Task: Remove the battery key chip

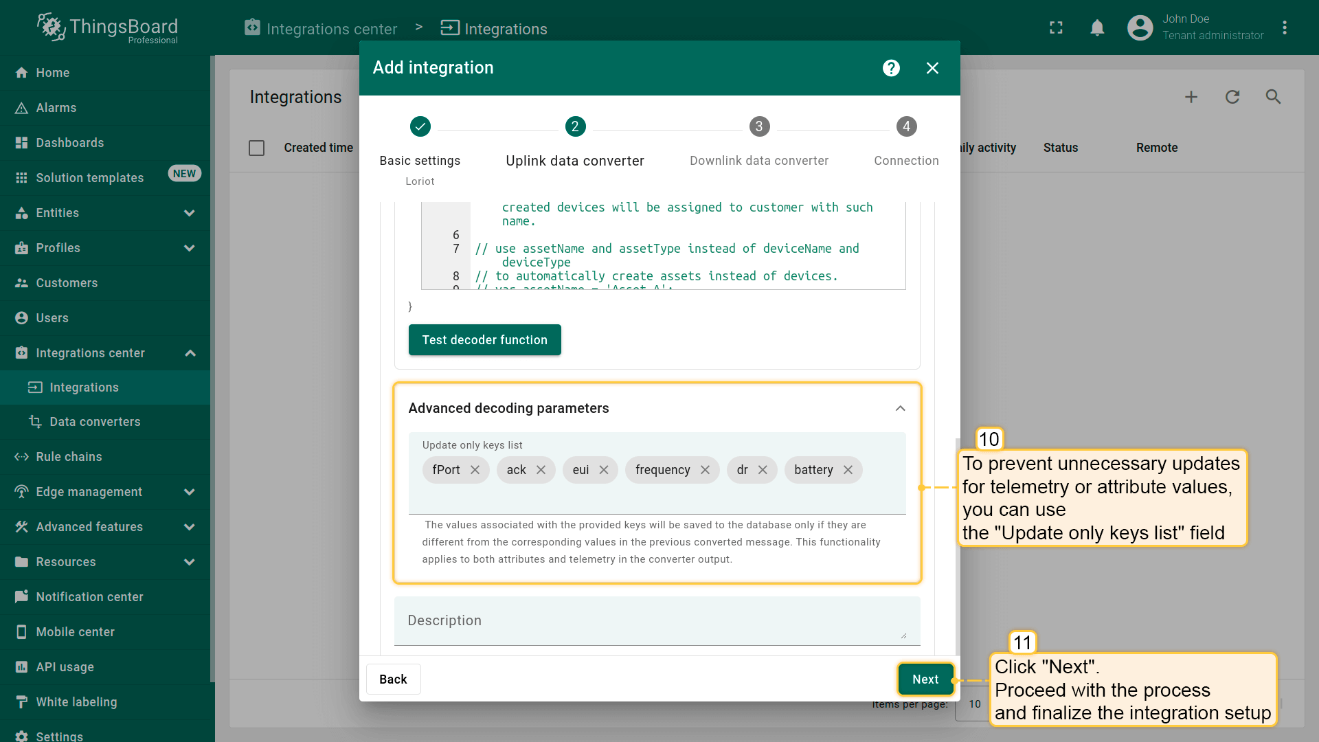Action: (848, 470)
